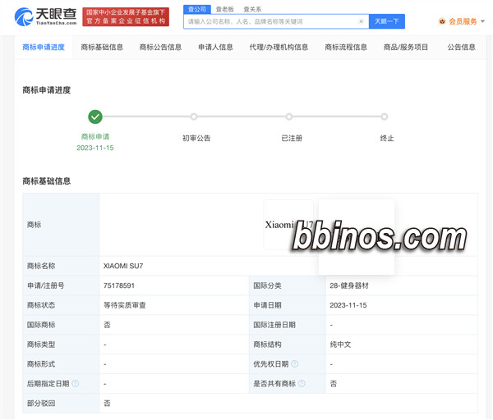
Task: Select the 已注册 progress step circle
Action: [x=291, y=116]
